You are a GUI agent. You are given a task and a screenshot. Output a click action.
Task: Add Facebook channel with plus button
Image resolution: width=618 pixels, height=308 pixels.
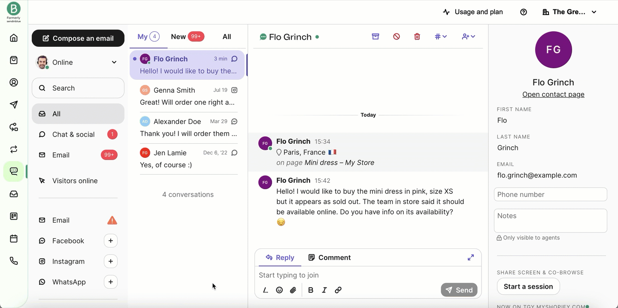[x=111, y=241]
